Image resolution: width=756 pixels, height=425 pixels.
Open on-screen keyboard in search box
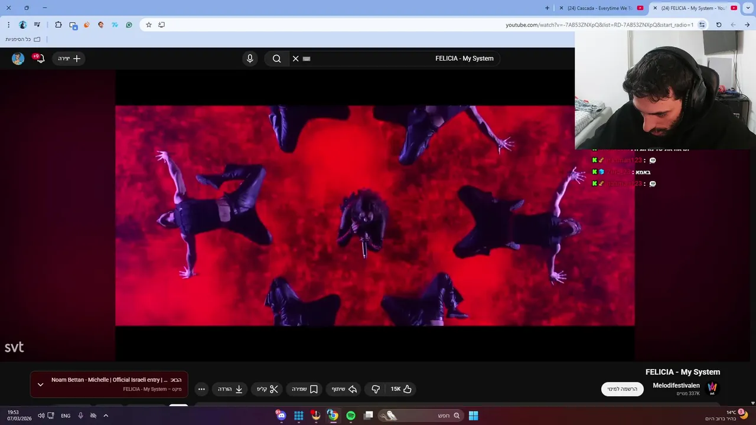(x=307, y=58)
